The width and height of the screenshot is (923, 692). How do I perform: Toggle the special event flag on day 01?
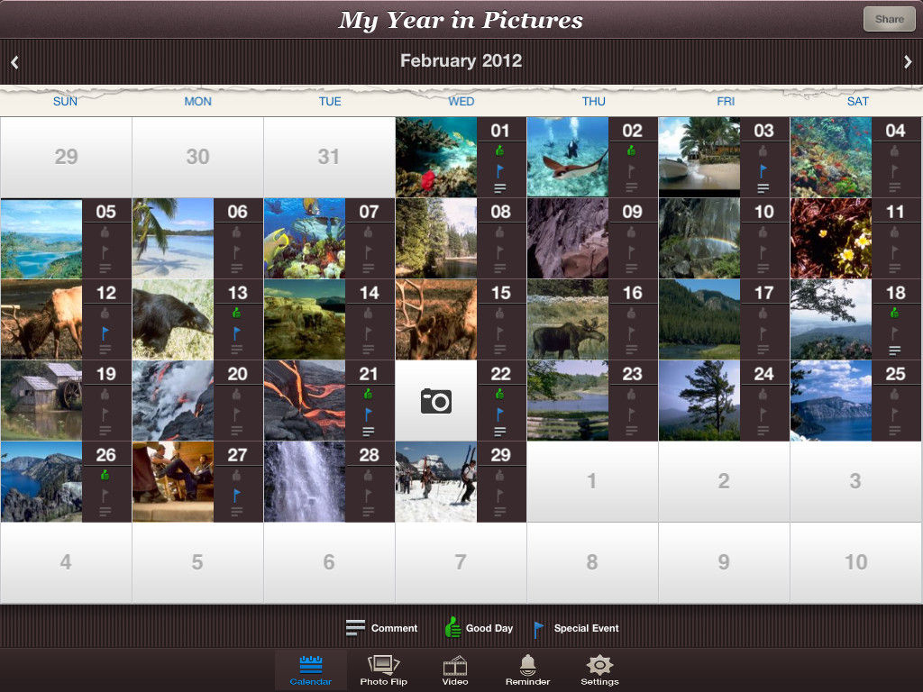point(499,171)
